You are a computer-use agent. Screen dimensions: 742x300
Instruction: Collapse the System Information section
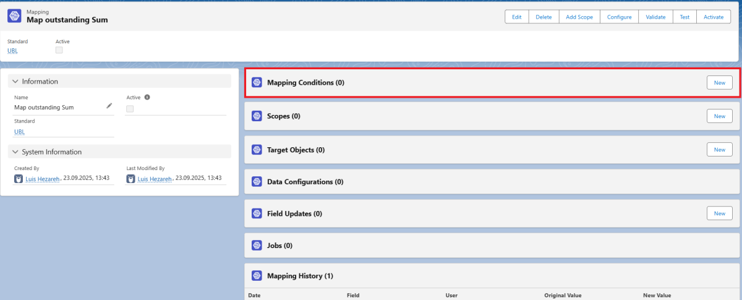(x=15, y=152)
